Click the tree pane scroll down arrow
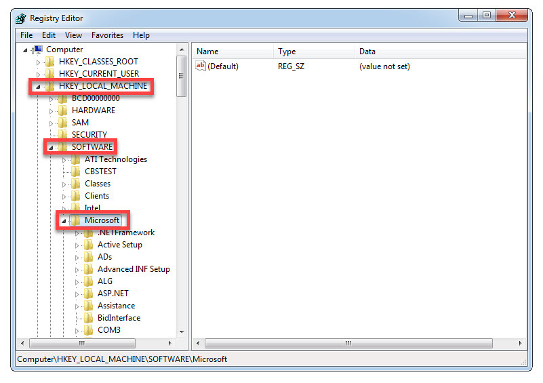Image resolution: width=543 pixels, height=383 pixels. [x=182, y=332]
